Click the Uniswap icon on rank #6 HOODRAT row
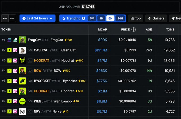 [15, 91]
